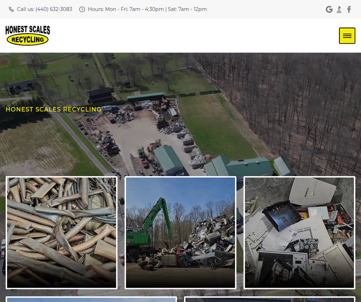
Task: Click the "Sat: 7am - 12pm" hours text
Action: (187, 9)
